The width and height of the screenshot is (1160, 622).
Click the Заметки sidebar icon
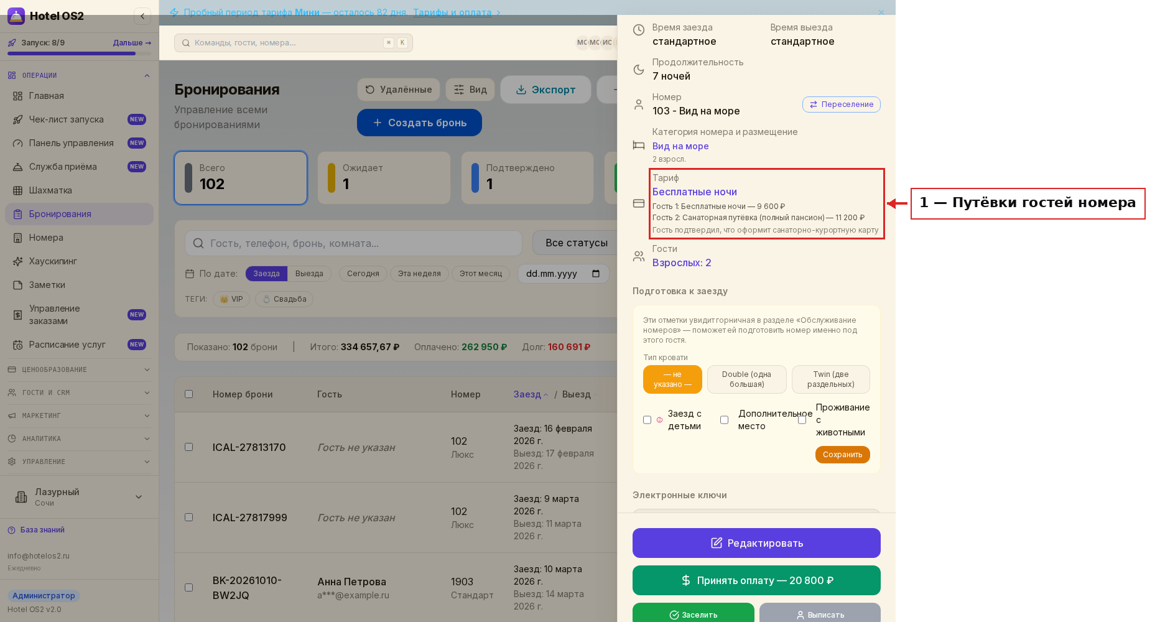click(17, 285)
